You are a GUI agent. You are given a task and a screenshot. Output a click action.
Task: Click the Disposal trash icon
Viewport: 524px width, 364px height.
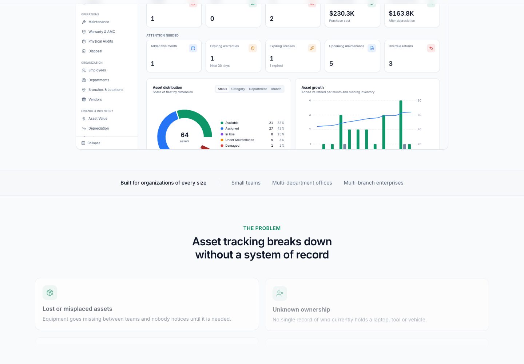84,51
